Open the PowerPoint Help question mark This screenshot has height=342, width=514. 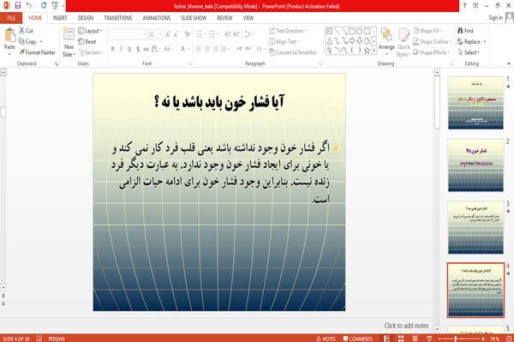pos(464,5)
